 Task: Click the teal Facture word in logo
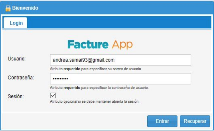point(88,44)
